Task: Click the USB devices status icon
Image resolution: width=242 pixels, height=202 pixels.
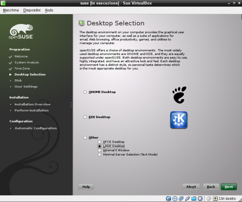Action: tap(187, 199)
